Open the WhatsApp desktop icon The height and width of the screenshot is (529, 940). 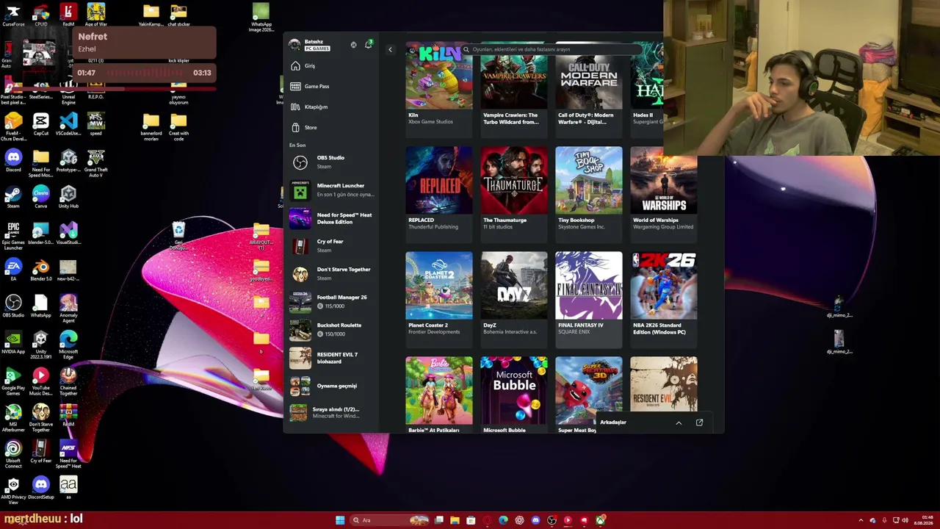coord(40,306)
